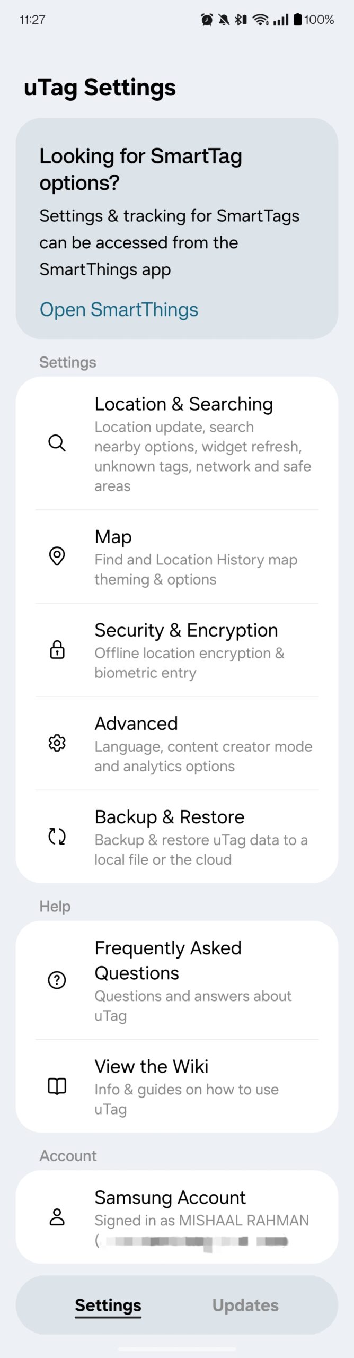Open Map theming options
Image resolution: width=354 pixels, height=1358 pixels.
(x=201, y=557)
